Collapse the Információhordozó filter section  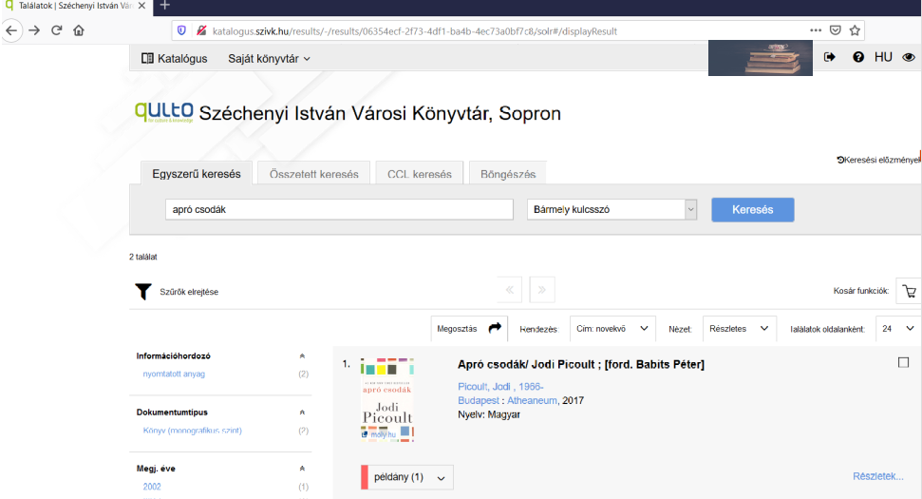(x=302, y=356)
